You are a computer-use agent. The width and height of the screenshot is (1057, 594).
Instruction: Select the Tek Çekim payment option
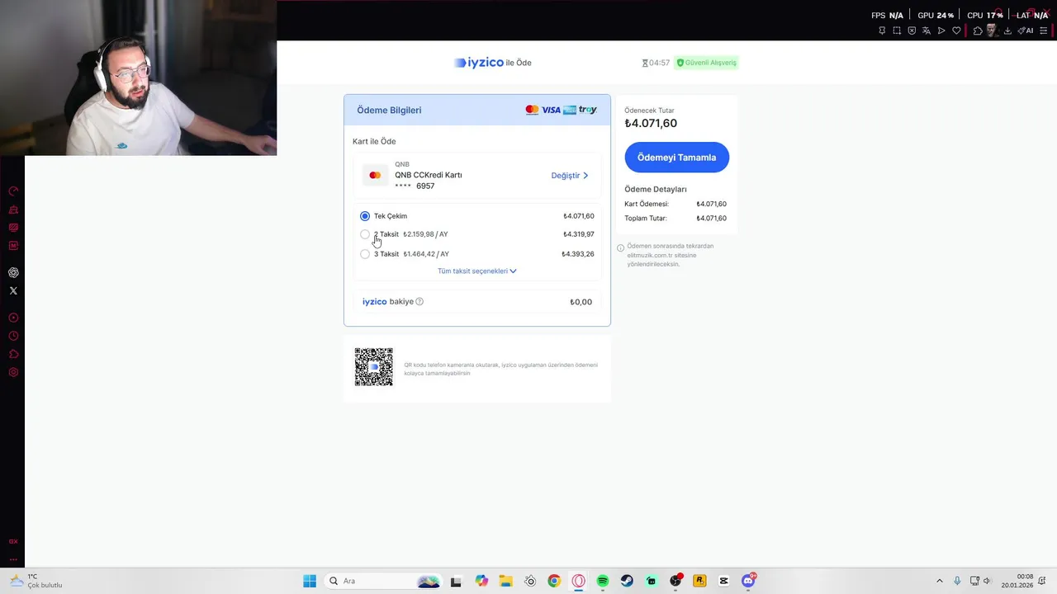click(x=365, y=216)
